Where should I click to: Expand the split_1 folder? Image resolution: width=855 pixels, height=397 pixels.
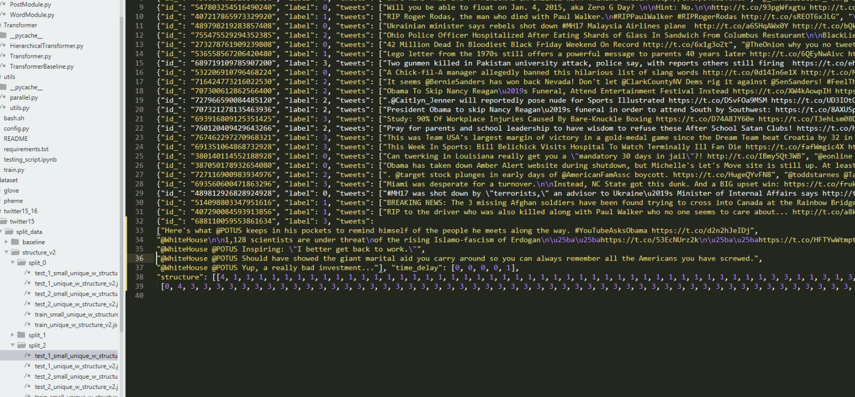click(13, 335)
